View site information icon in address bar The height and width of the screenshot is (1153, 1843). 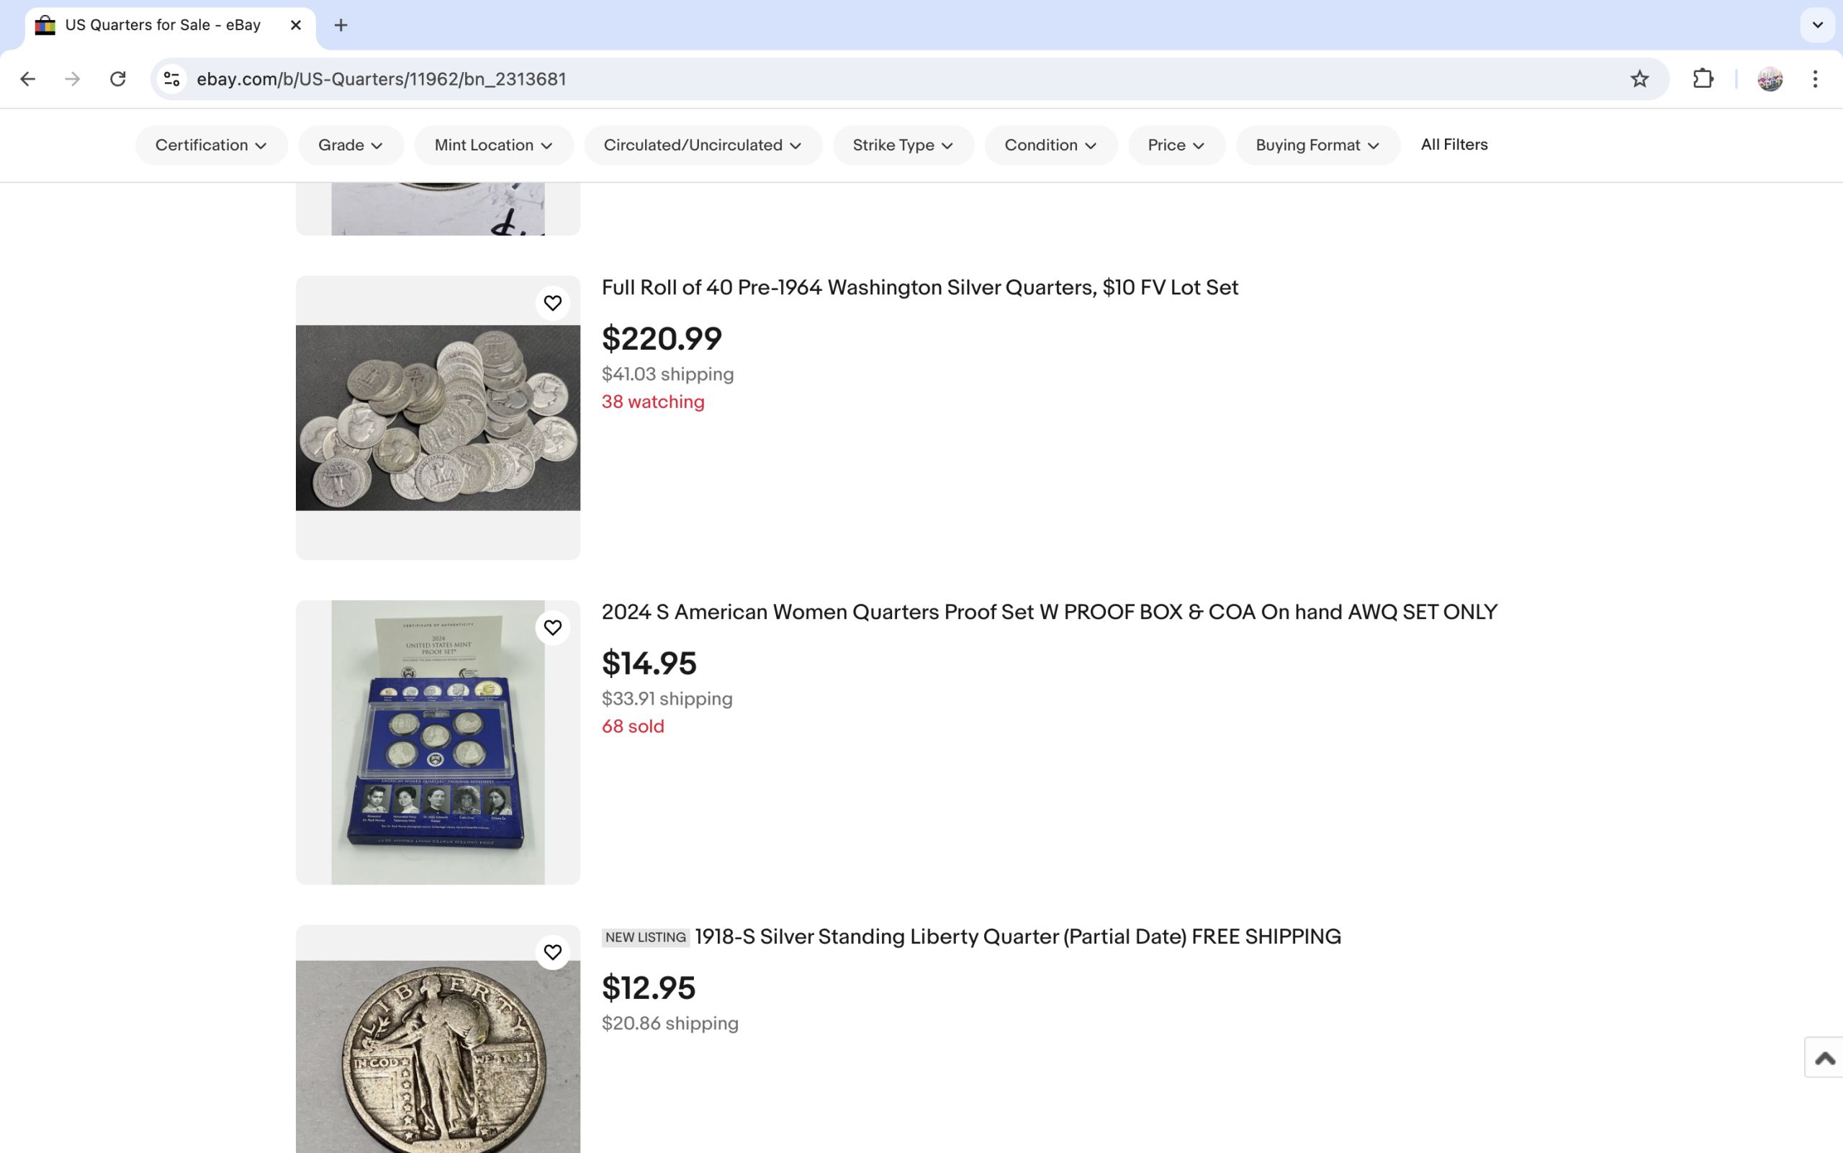pos(172,79)
